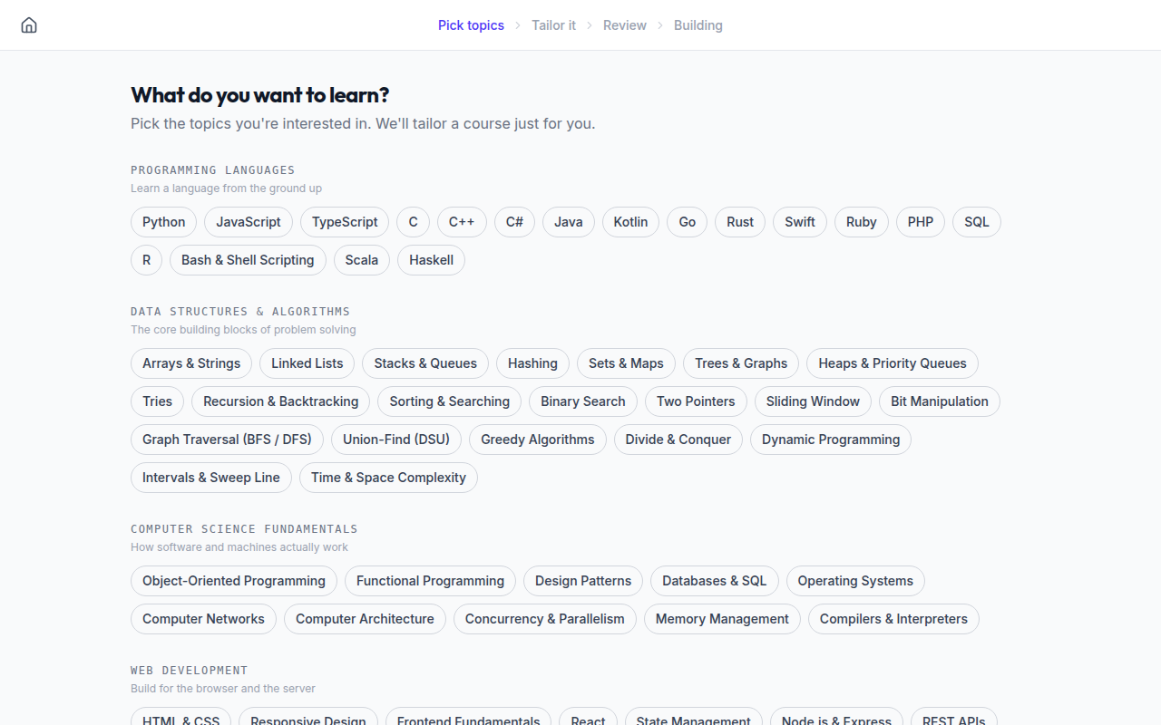The width and height of the screenshot is (1161, 725).
Task: Choose the Tries topic chip
Action: (x=157, y=401)
